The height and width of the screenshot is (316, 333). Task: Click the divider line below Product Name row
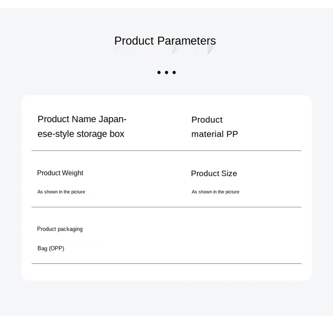click(166, 151)
